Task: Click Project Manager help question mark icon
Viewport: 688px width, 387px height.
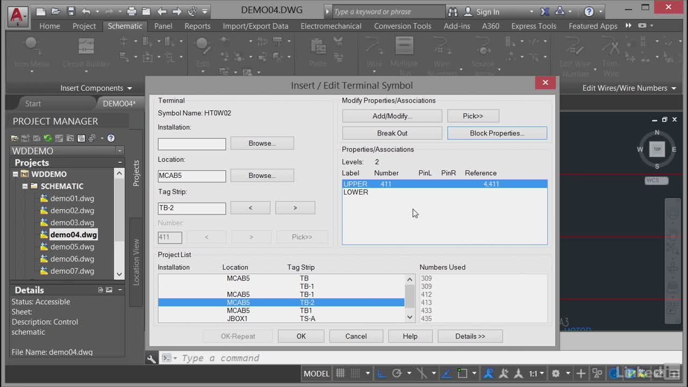Action: point(111,138)
